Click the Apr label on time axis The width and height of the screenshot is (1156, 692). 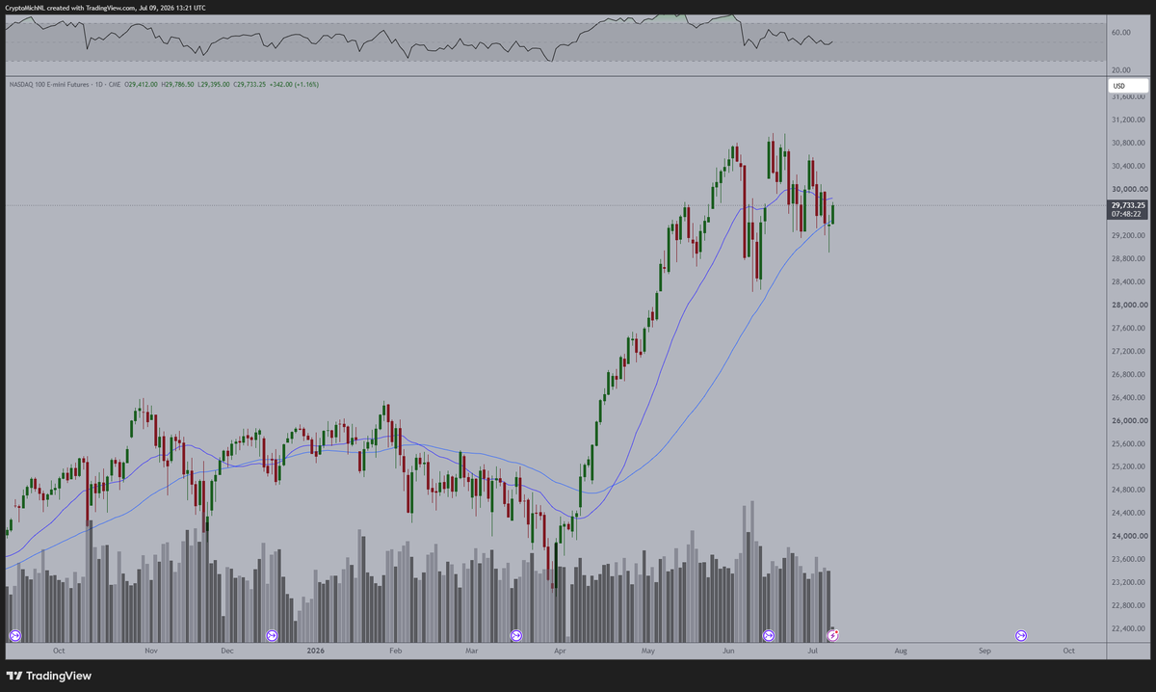[560, 651]
